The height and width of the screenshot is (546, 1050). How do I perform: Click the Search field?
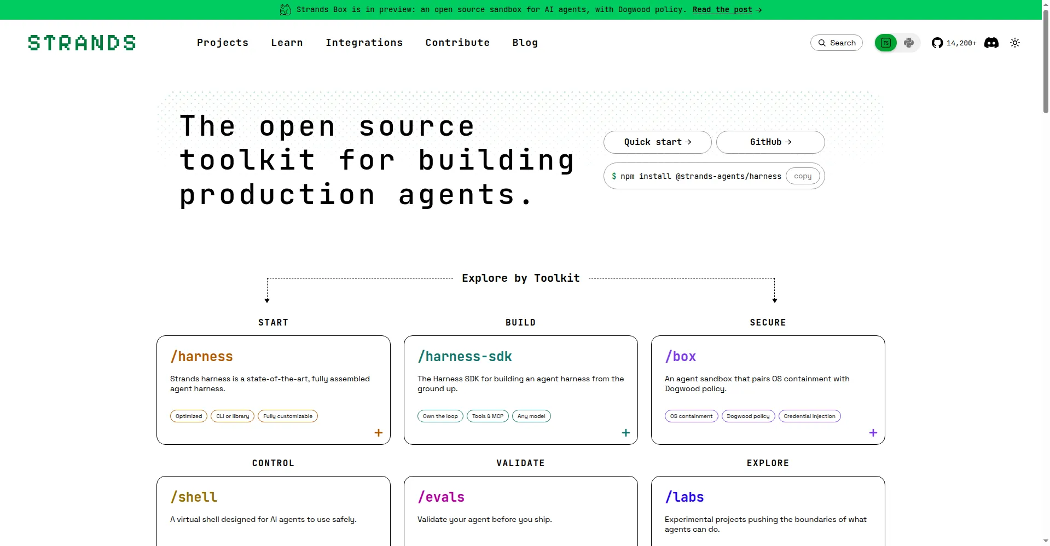coord(837,43)
